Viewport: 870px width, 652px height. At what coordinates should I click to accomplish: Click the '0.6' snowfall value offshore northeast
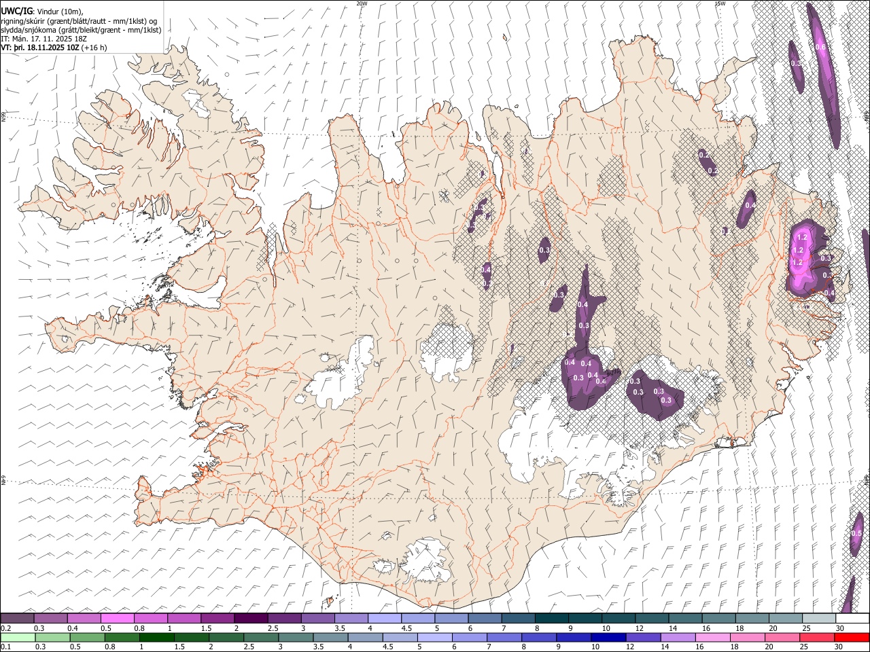820,48
